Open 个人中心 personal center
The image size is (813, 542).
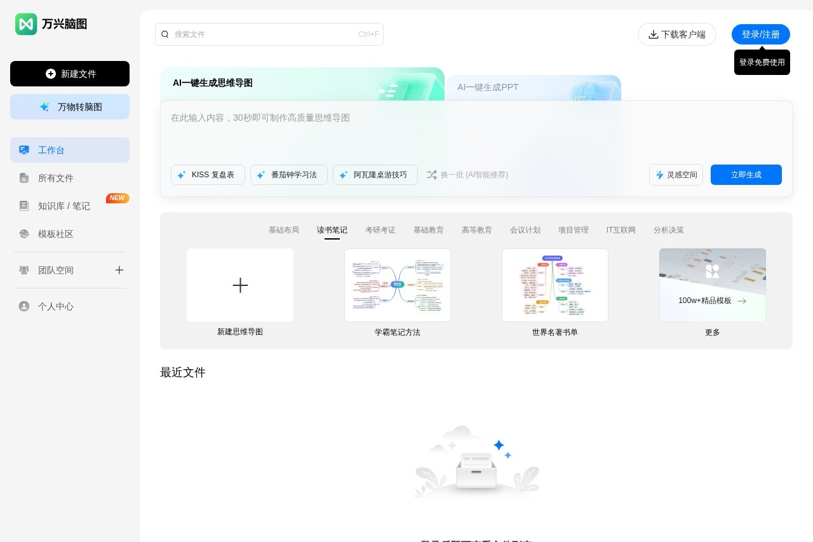[56, 306]
